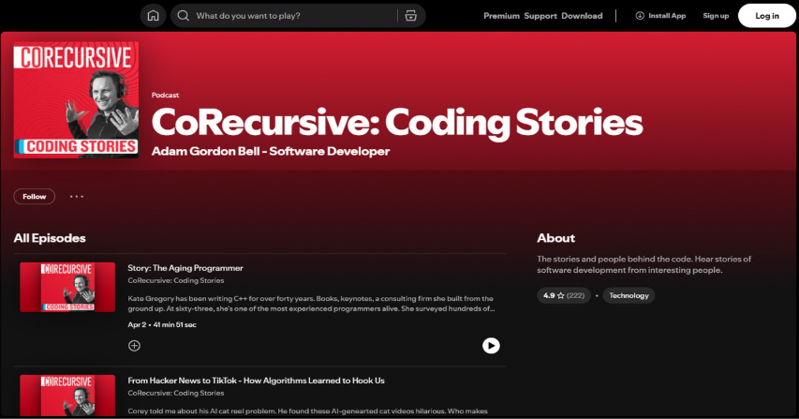Open episode 'From Hacker News to TikTok'
The width and height of the screenshot is (799, 419).
coord(256,381)
